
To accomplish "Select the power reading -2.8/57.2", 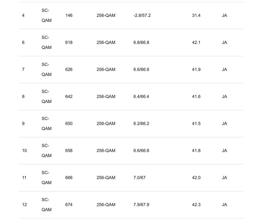I will [142, 16].
